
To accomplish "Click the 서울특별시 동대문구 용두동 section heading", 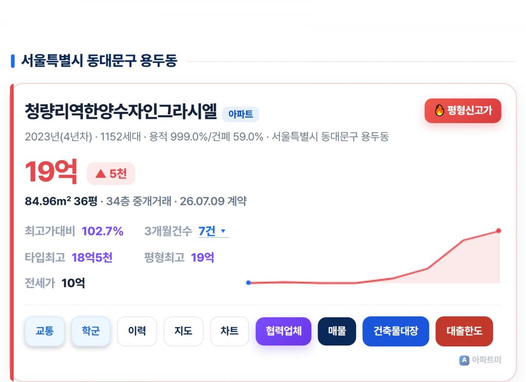I will 99,61.
